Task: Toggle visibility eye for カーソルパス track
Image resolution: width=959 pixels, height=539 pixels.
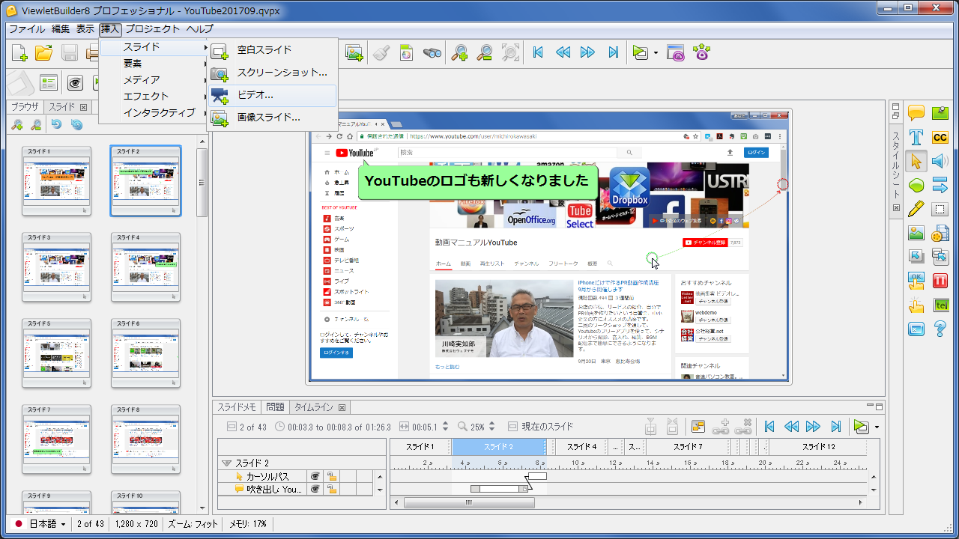Action: point(315,476)
